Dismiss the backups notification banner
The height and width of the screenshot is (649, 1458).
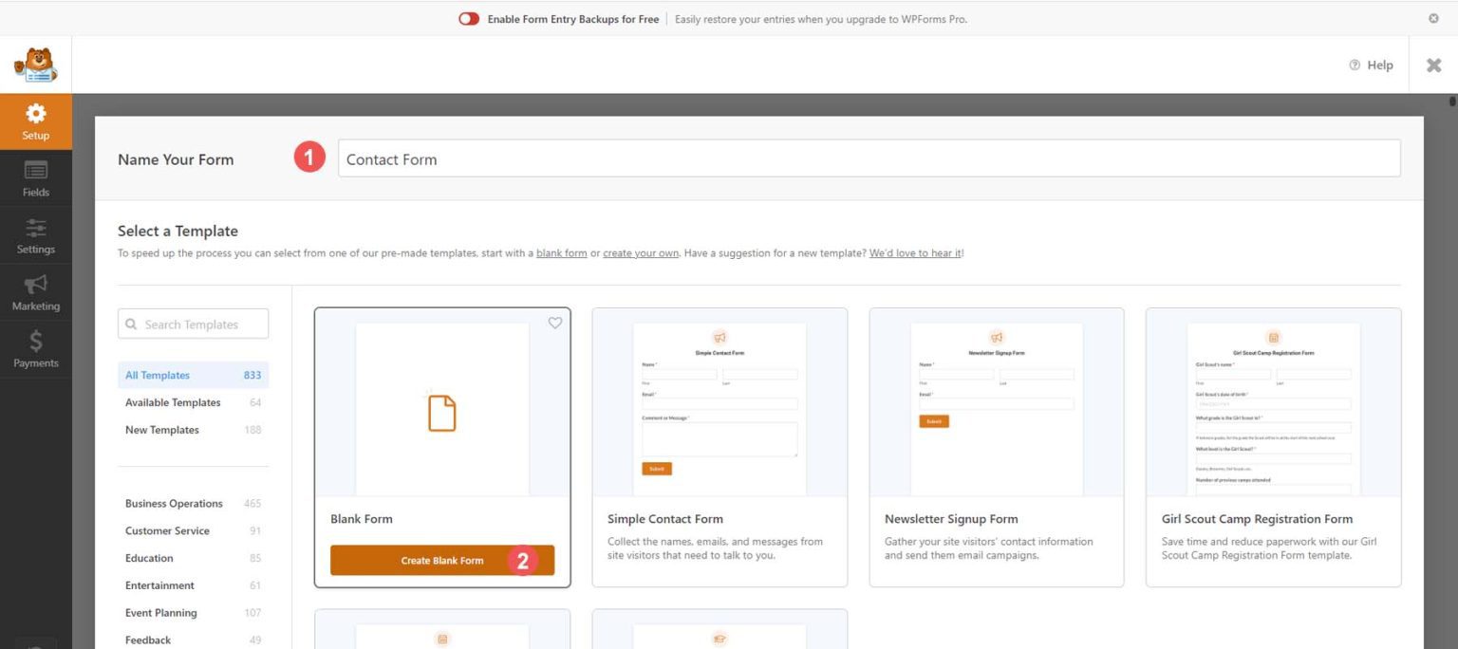click(x=1433, y=18)
